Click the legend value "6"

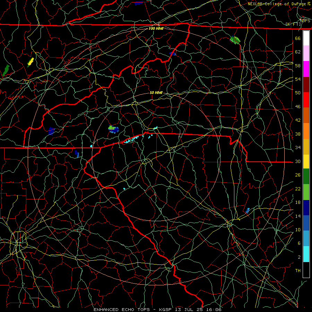tap(299, 243)
